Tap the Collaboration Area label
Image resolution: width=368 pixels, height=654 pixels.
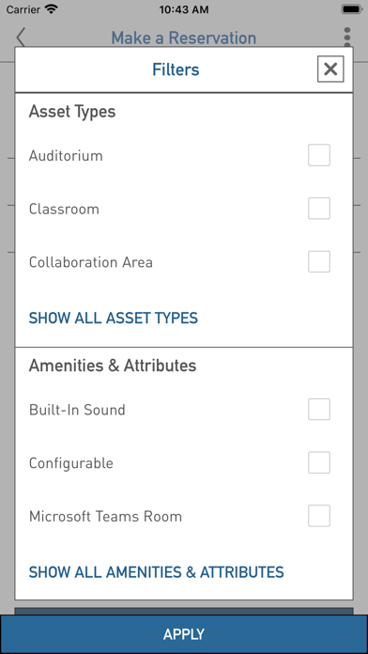(91, 262)
